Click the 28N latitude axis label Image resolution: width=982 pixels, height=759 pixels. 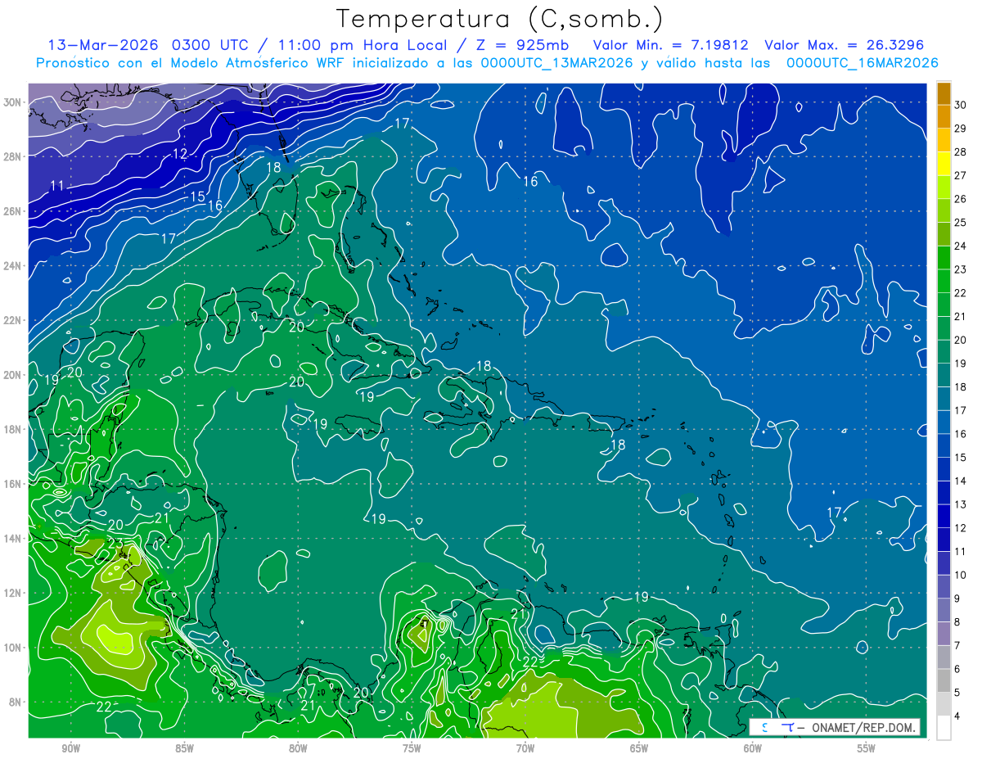coord(12,156)
